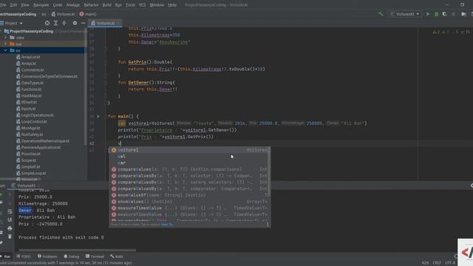This screenshot has width=473, height=266.
Task: Choose voiture1 from the completion list
Action: 189,150
